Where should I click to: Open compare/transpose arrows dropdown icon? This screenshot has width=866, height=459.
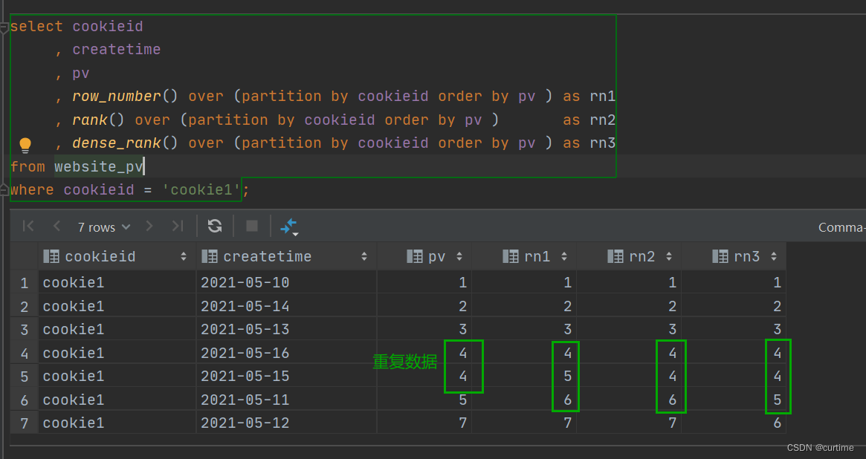[x=289, y=227]
